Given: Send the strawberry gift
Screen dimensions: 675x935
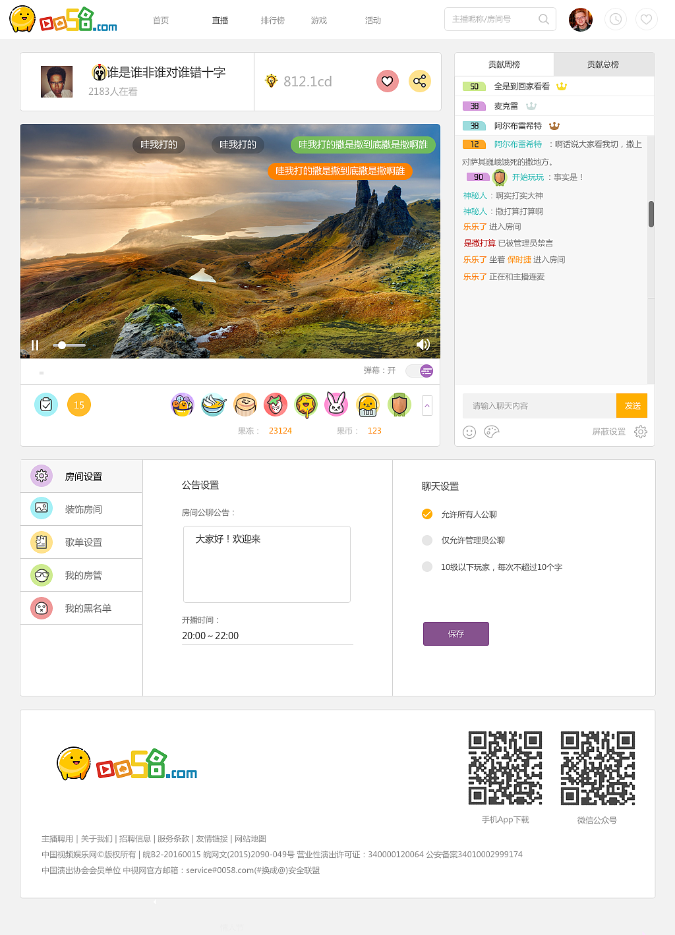Looking at the screenshot, I should (276, 405).
